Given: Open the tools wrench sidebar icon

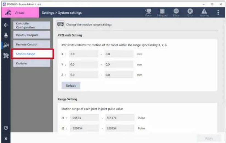Looking at the screenshot, I should tap(6, 56).
